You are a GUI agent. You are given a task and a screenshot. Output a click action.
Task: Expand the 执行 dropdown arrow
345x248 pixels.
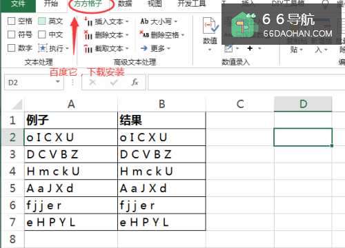tap(67, 48)
